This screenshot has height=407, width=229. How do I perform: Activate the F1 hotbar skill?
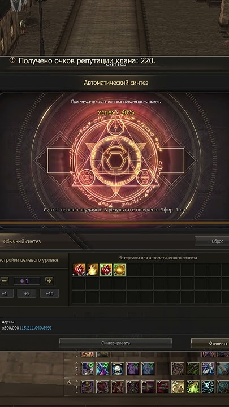(87, 387)
